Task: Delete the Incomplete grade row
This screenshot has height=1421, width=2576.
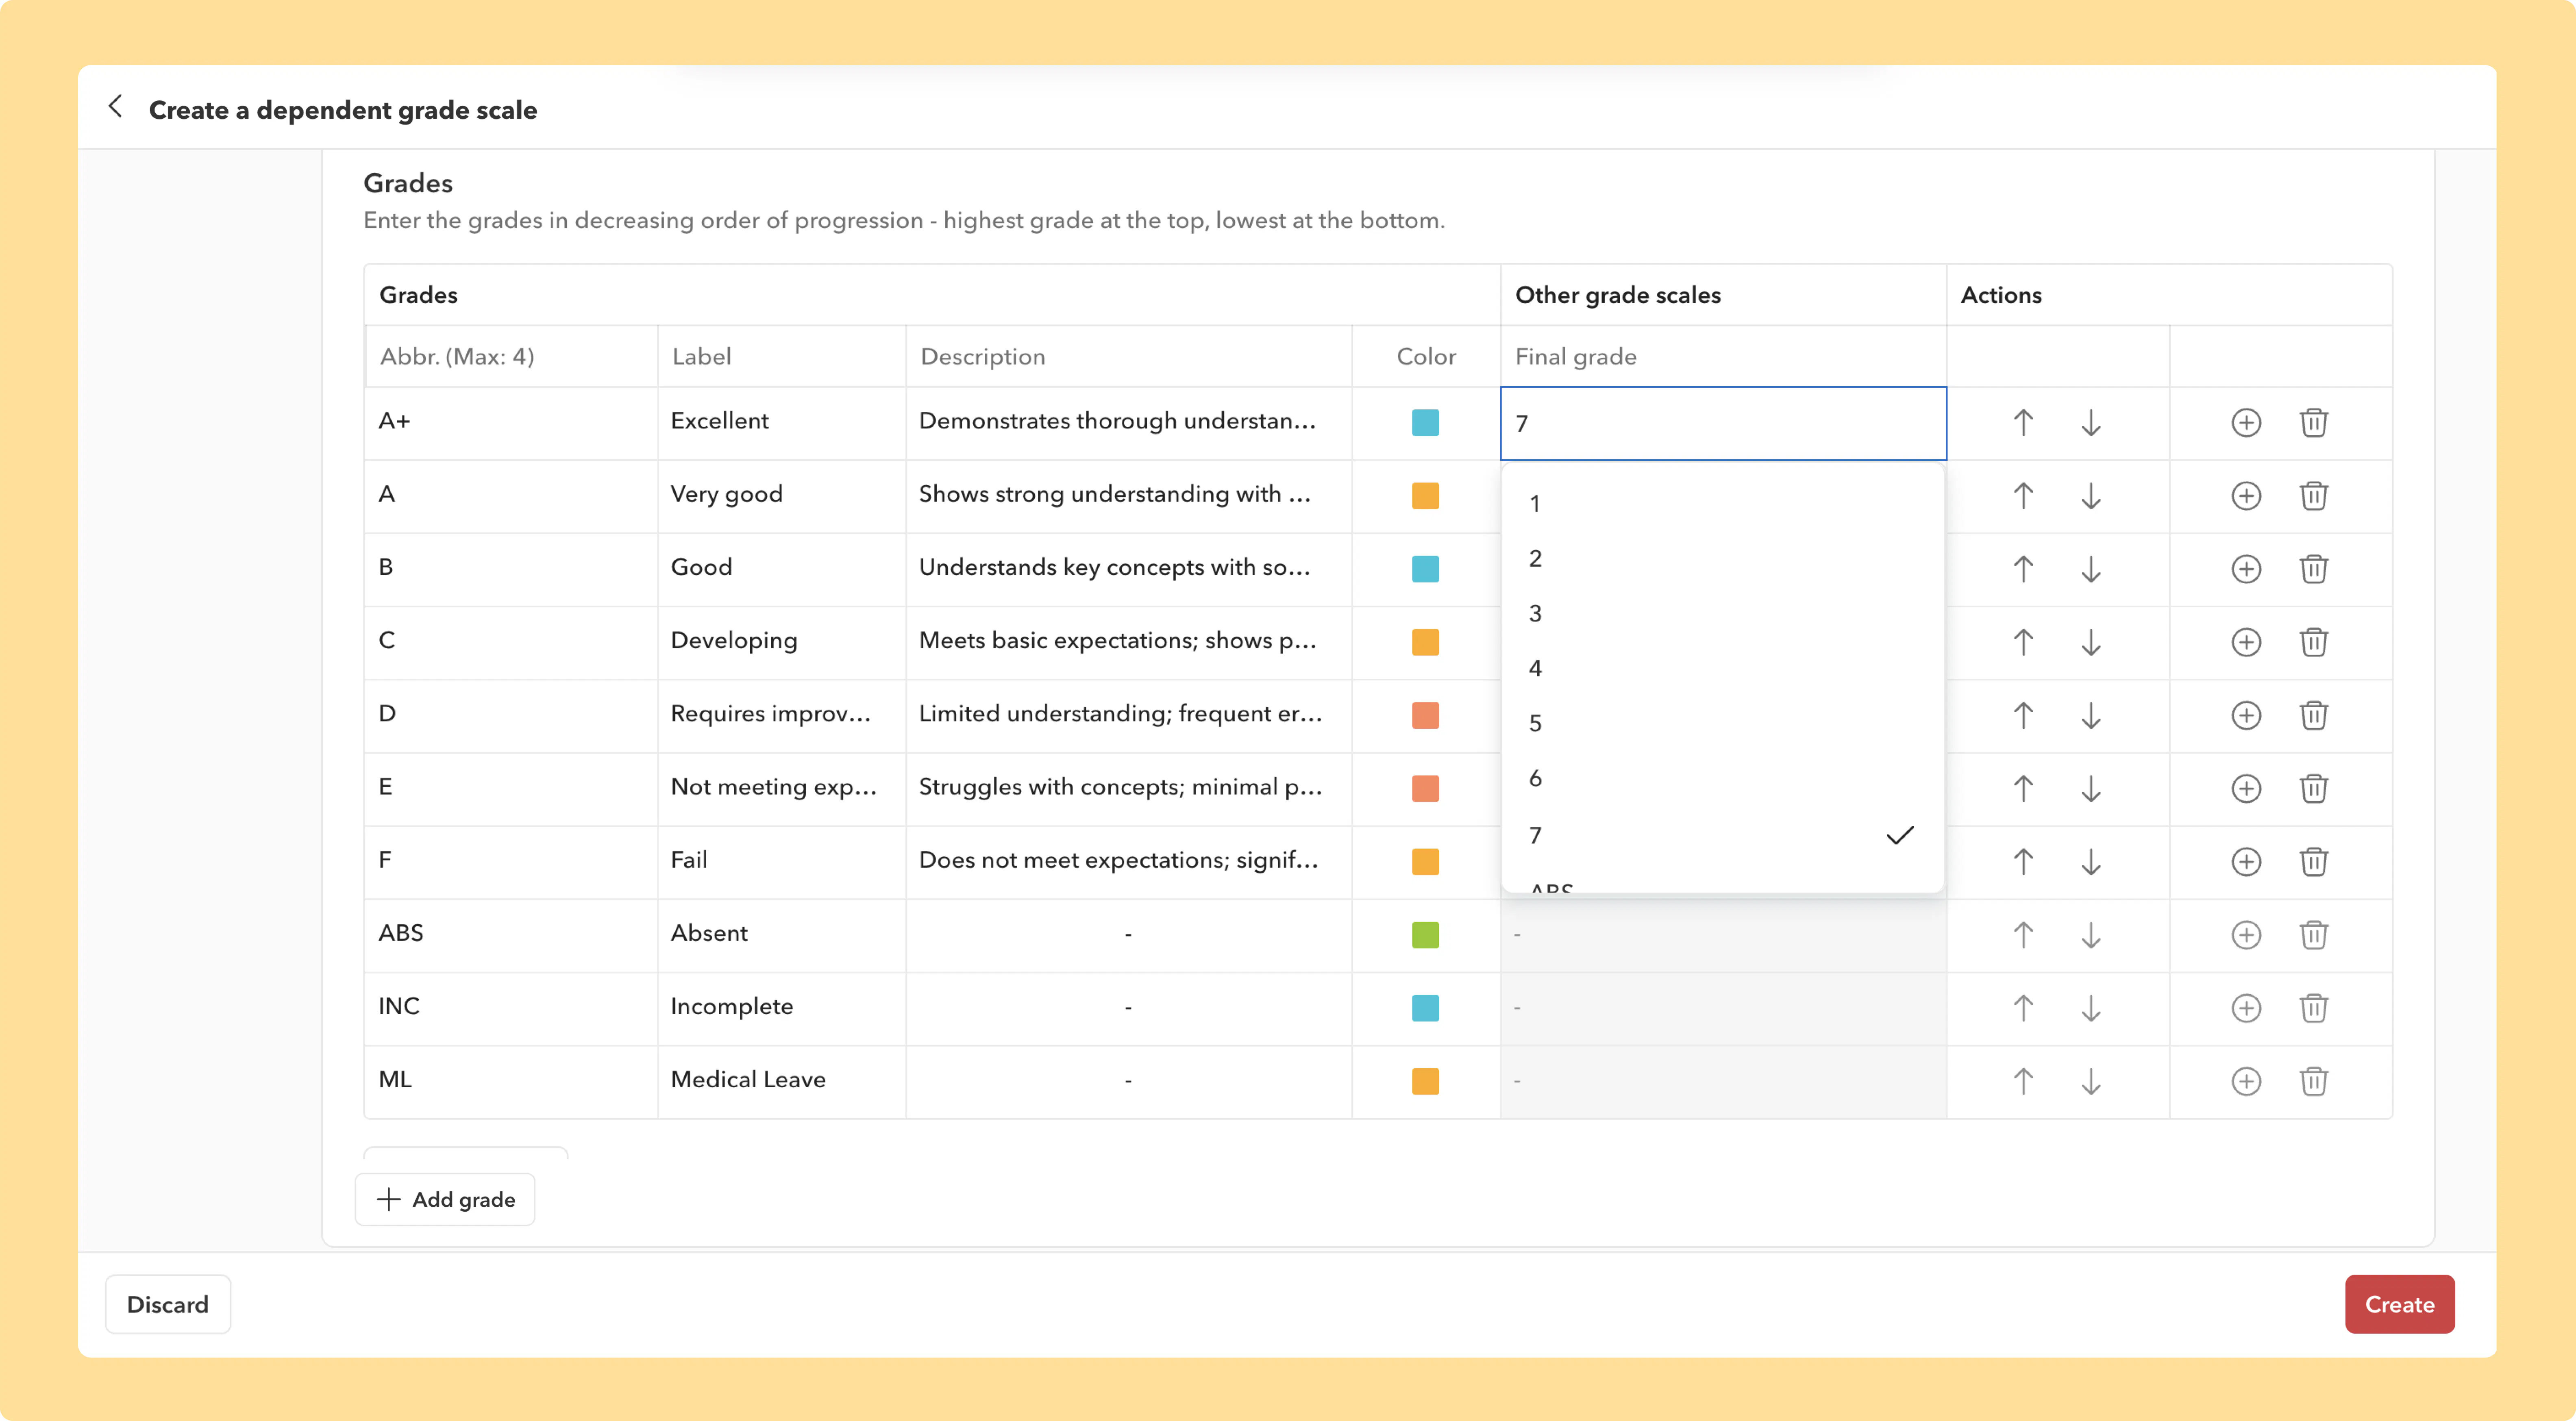Action: (2314, 1008)
